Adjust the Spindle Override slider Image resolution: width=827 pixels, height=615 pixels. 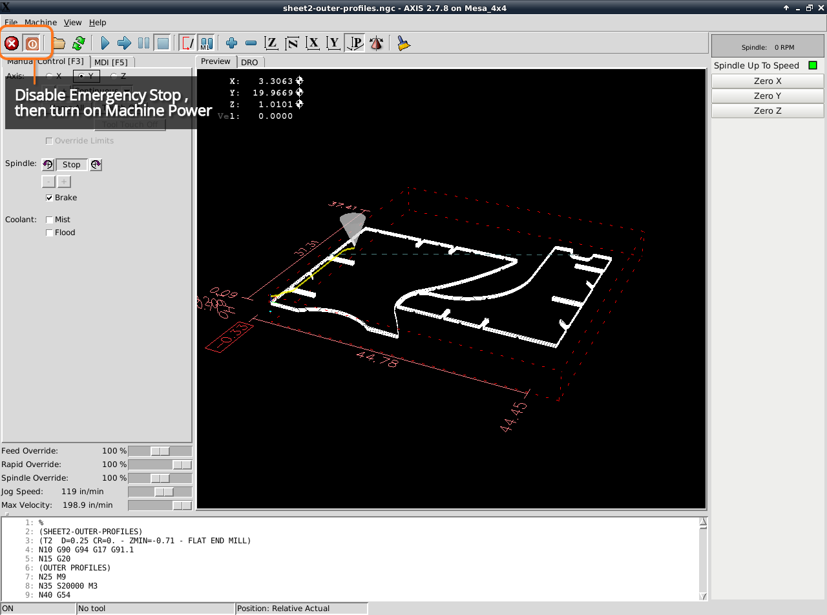160,478
